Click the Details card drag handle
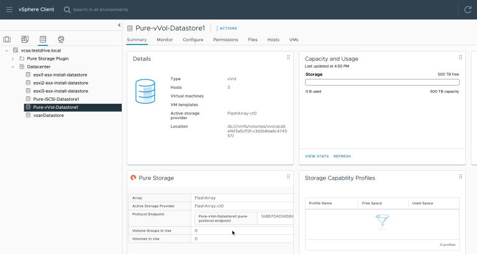 point(288,58)
